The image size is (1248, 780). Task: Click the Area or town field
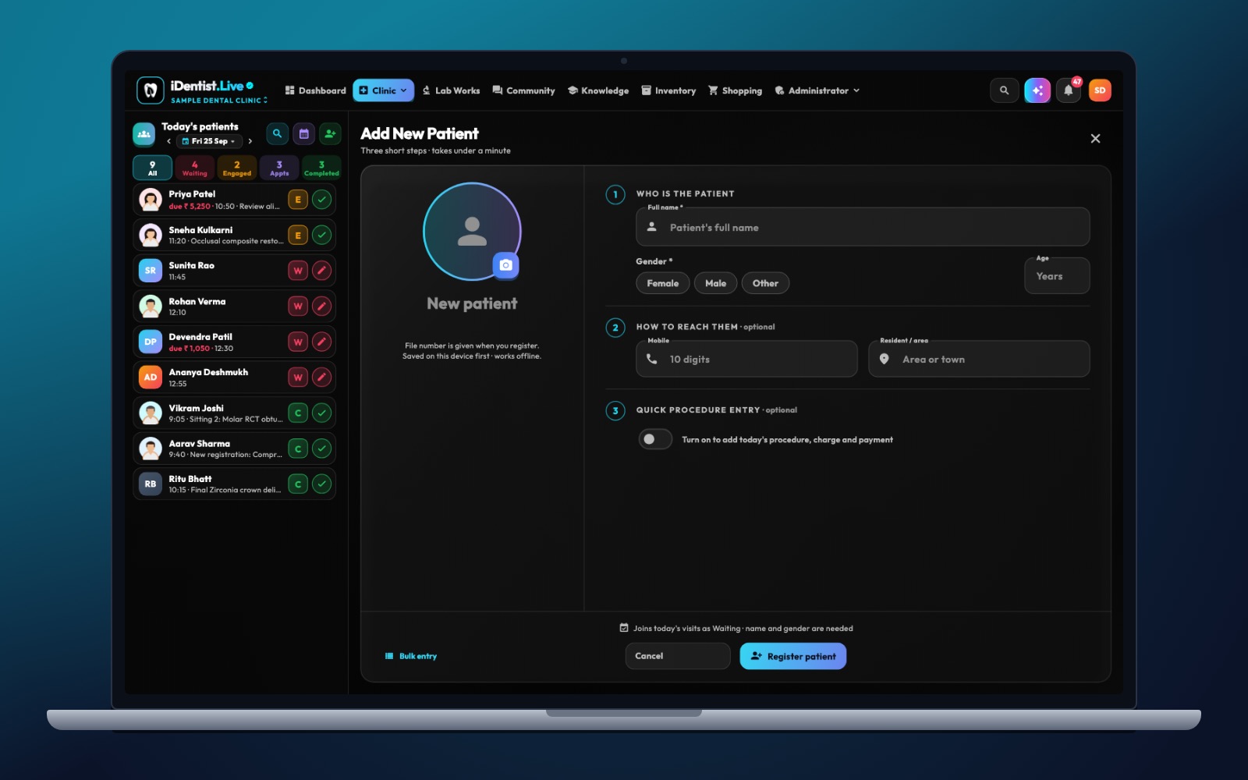(x=979, y=359)
